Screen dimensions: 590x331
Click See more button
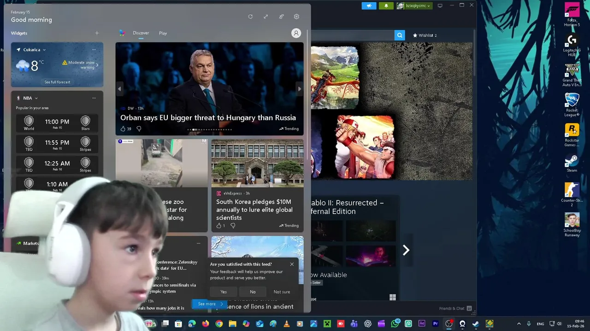210,304
